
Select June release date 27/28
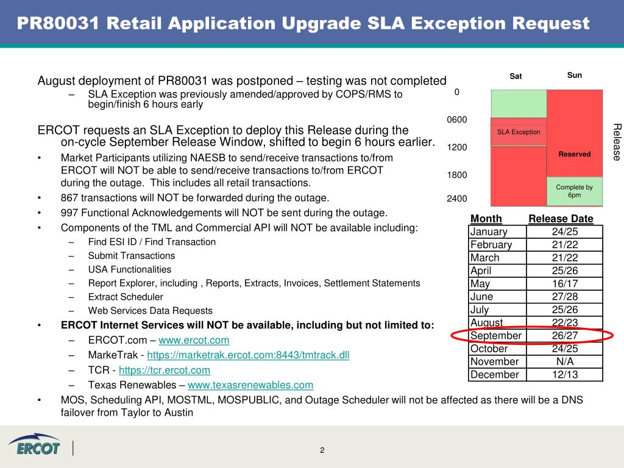pos(565,297)
